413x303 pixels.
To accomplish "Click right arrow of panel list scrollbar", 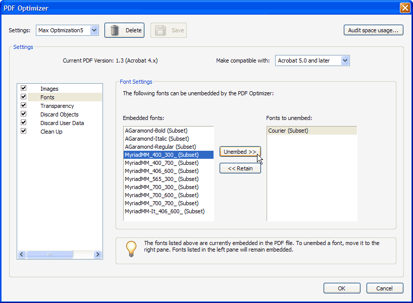I will pyautogui.click(x=97, y=255).
